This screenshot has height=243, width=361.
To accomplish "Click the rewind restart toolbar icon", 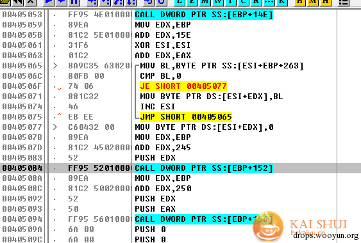I will coord(18,3).
